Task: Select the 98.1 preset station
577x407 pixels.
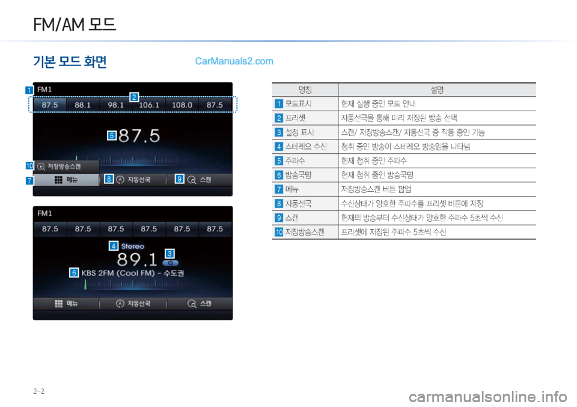Action: [x=115, y=105]
